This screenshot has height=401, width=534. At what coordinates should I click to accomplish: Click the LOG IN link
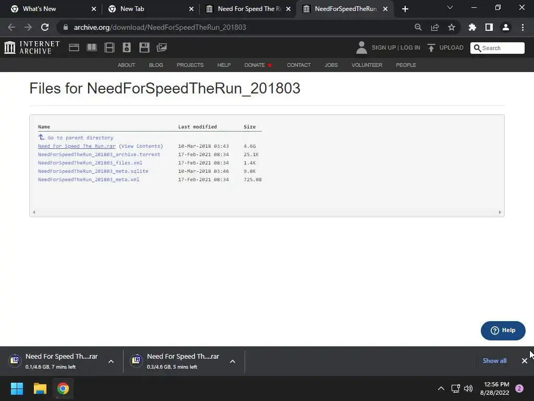(x=410, y=48)
